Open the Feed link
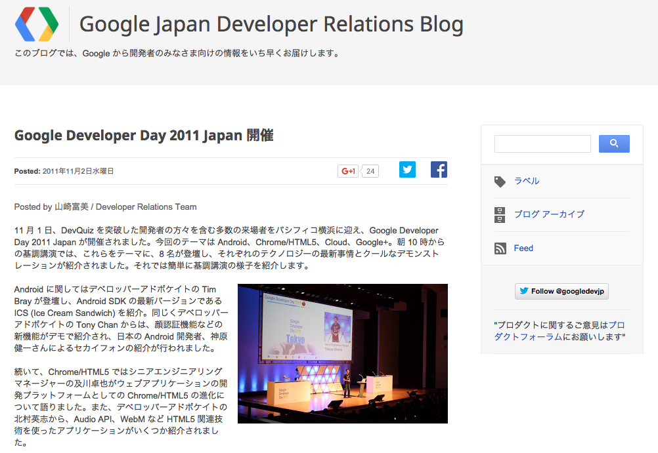 coord(523,248)
